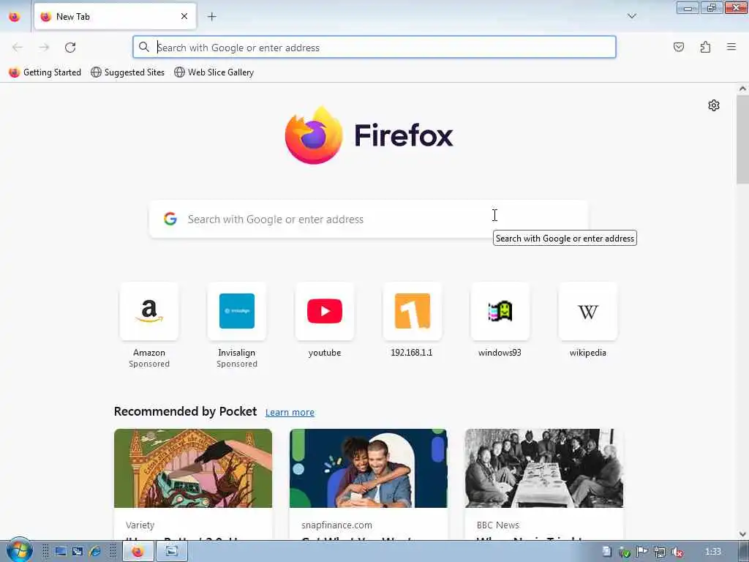Viewport: 749px width, 562px height.
Task: Click the vertical scrollbar thumb
Action: point(742,139)
